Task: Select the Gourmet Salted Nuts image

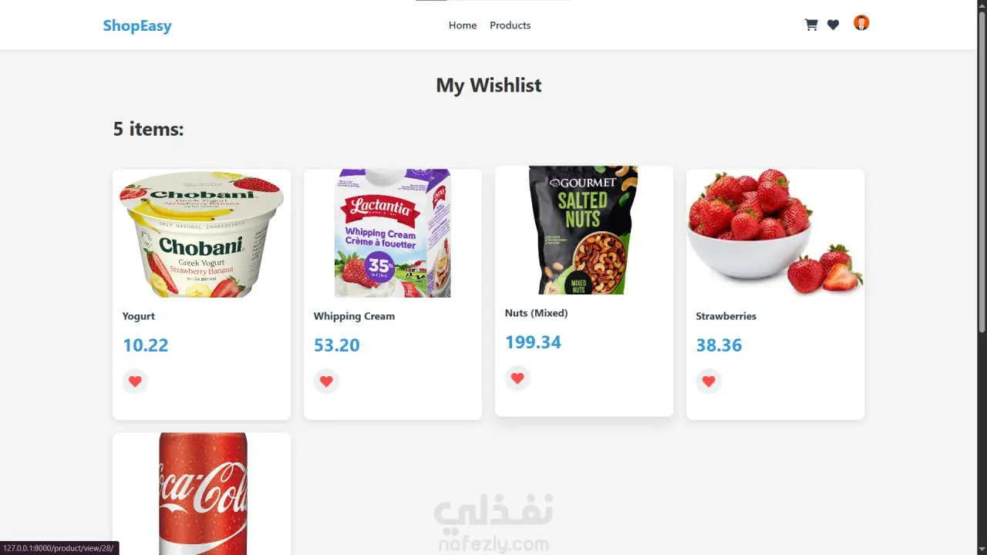Action: tap(584, 230)
